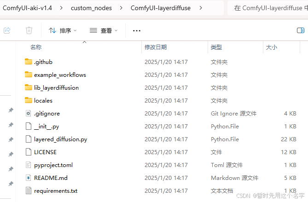The height and width of the screenshot is (202, 308).
Task: Select the requirements.txt file icon
Action: (29, 190)
